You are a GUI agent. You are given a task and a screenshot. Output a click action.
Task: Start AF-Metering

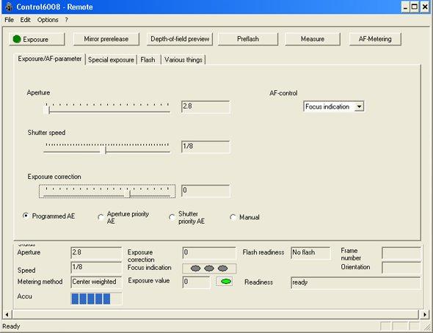[x=375, y=39]
